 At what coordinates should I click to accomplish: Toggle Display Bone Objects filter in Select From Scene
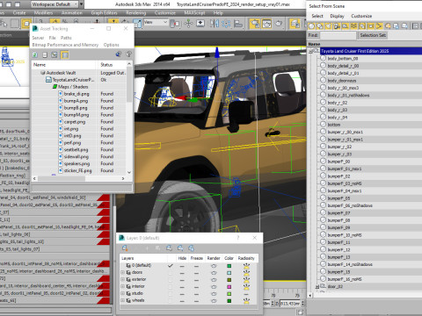point(379,26)
